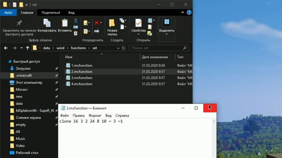Refresh the set folder view
This screenshot has height=158, width=282.
pyautogui.click(x=123, y=48)
